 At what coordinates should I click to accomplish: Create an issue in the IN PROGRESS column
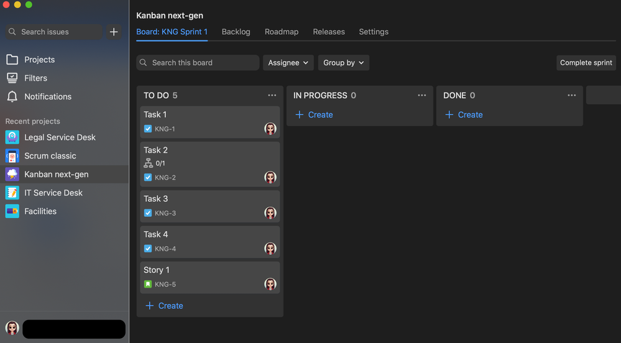314,115
